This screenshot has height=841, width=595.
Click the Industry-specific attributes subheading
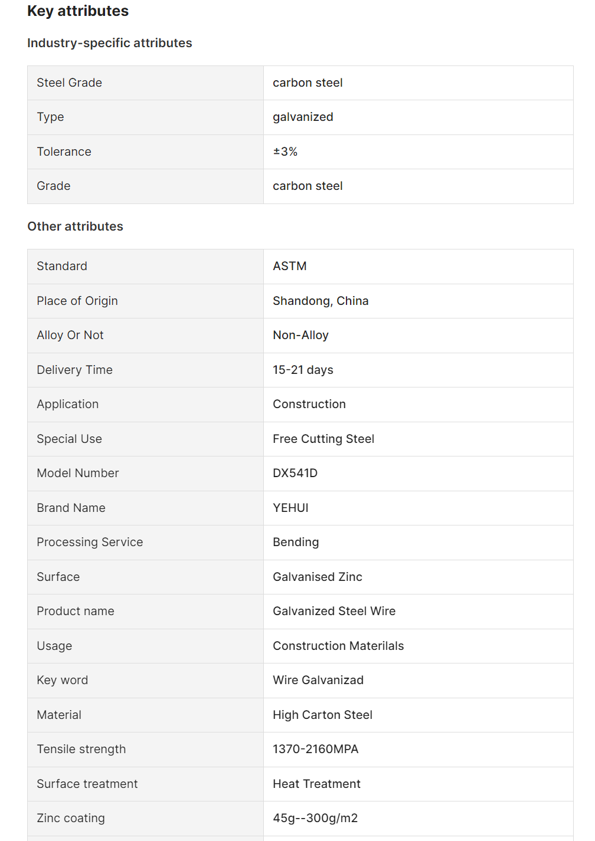[x=110, y=43]
